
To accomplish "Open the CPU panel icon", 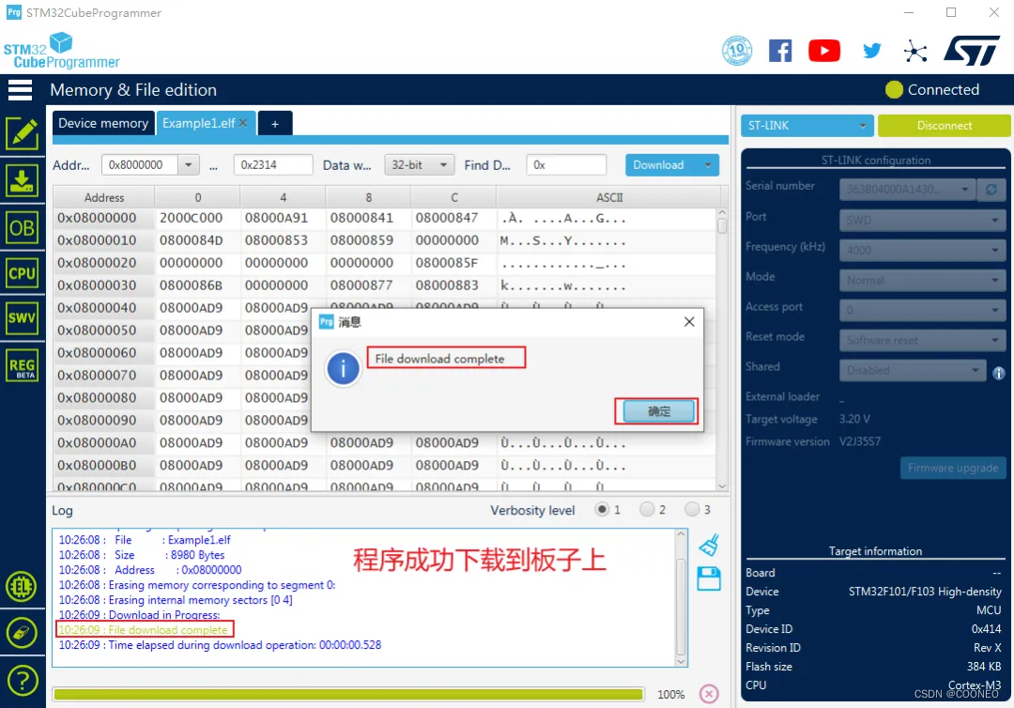I will pyautogui.click(x=22, y=273).
